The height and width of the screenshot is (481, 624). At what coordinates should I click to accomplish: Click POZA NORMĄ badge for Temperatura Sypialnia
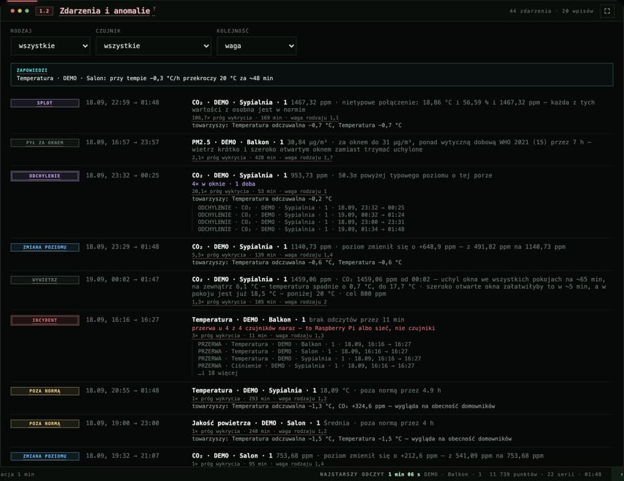[45, 391]
